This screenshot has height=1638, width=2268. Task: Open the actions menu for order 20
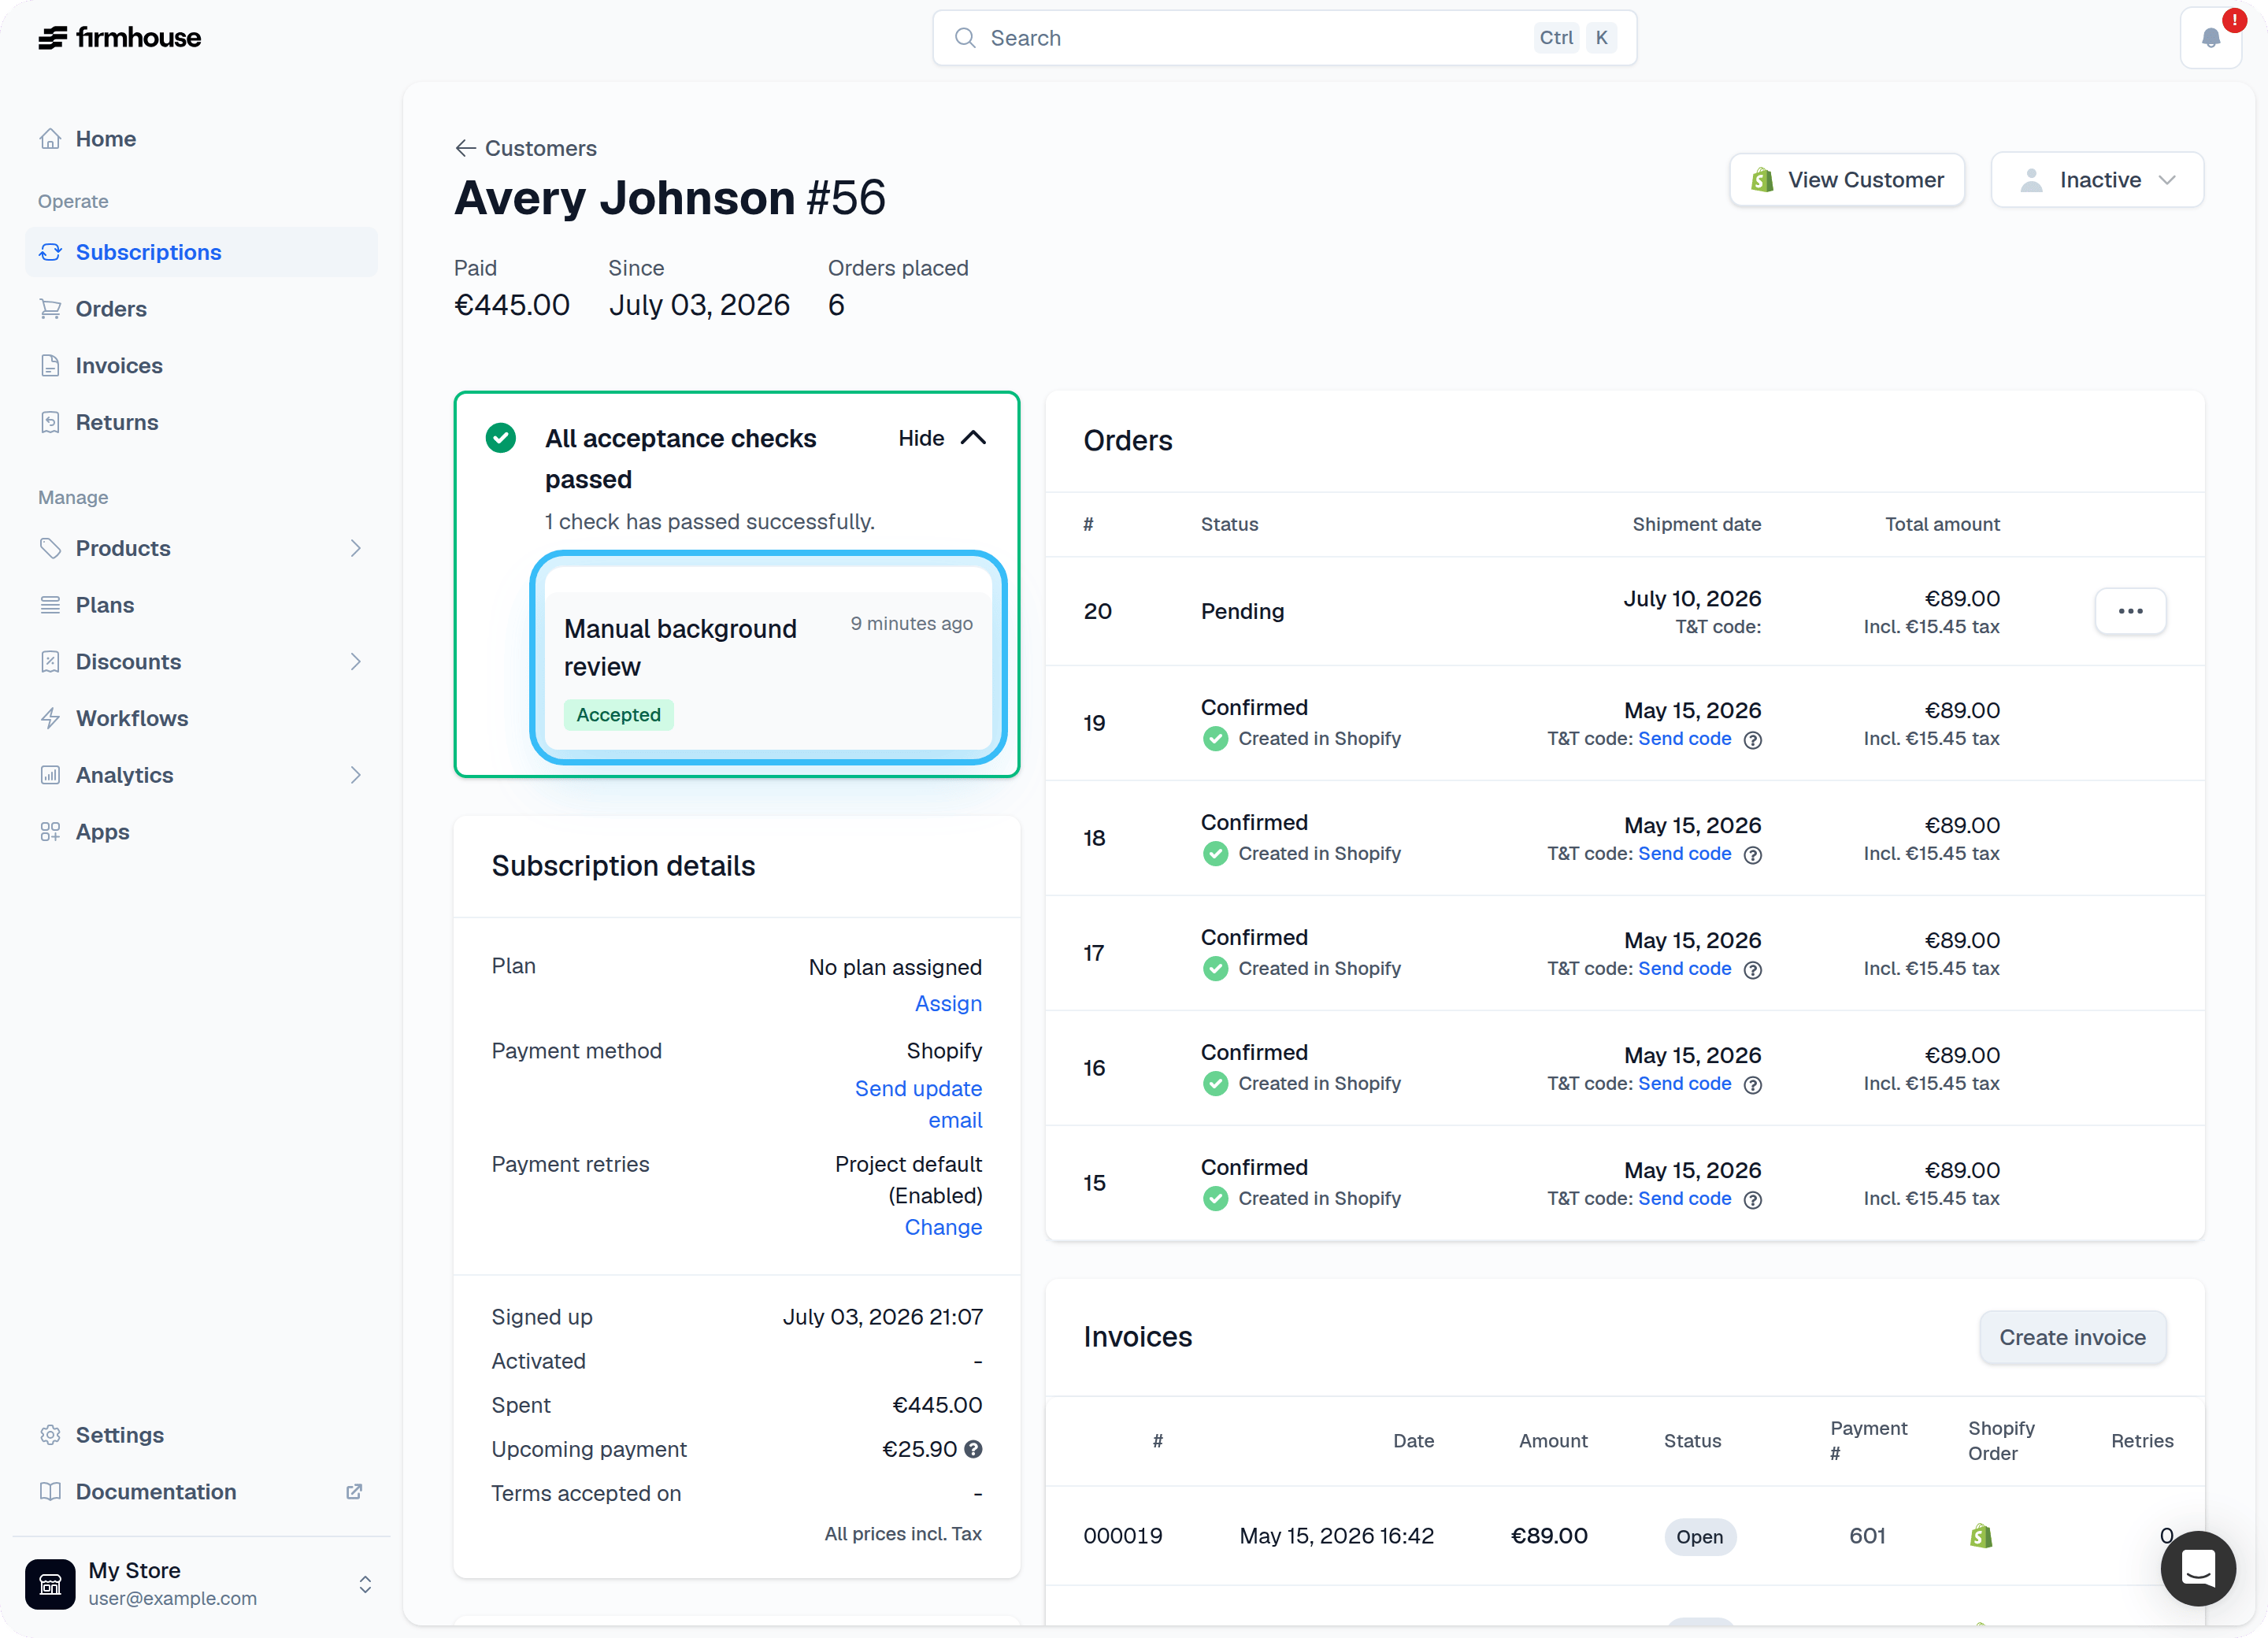click(x=2130, y=611)
